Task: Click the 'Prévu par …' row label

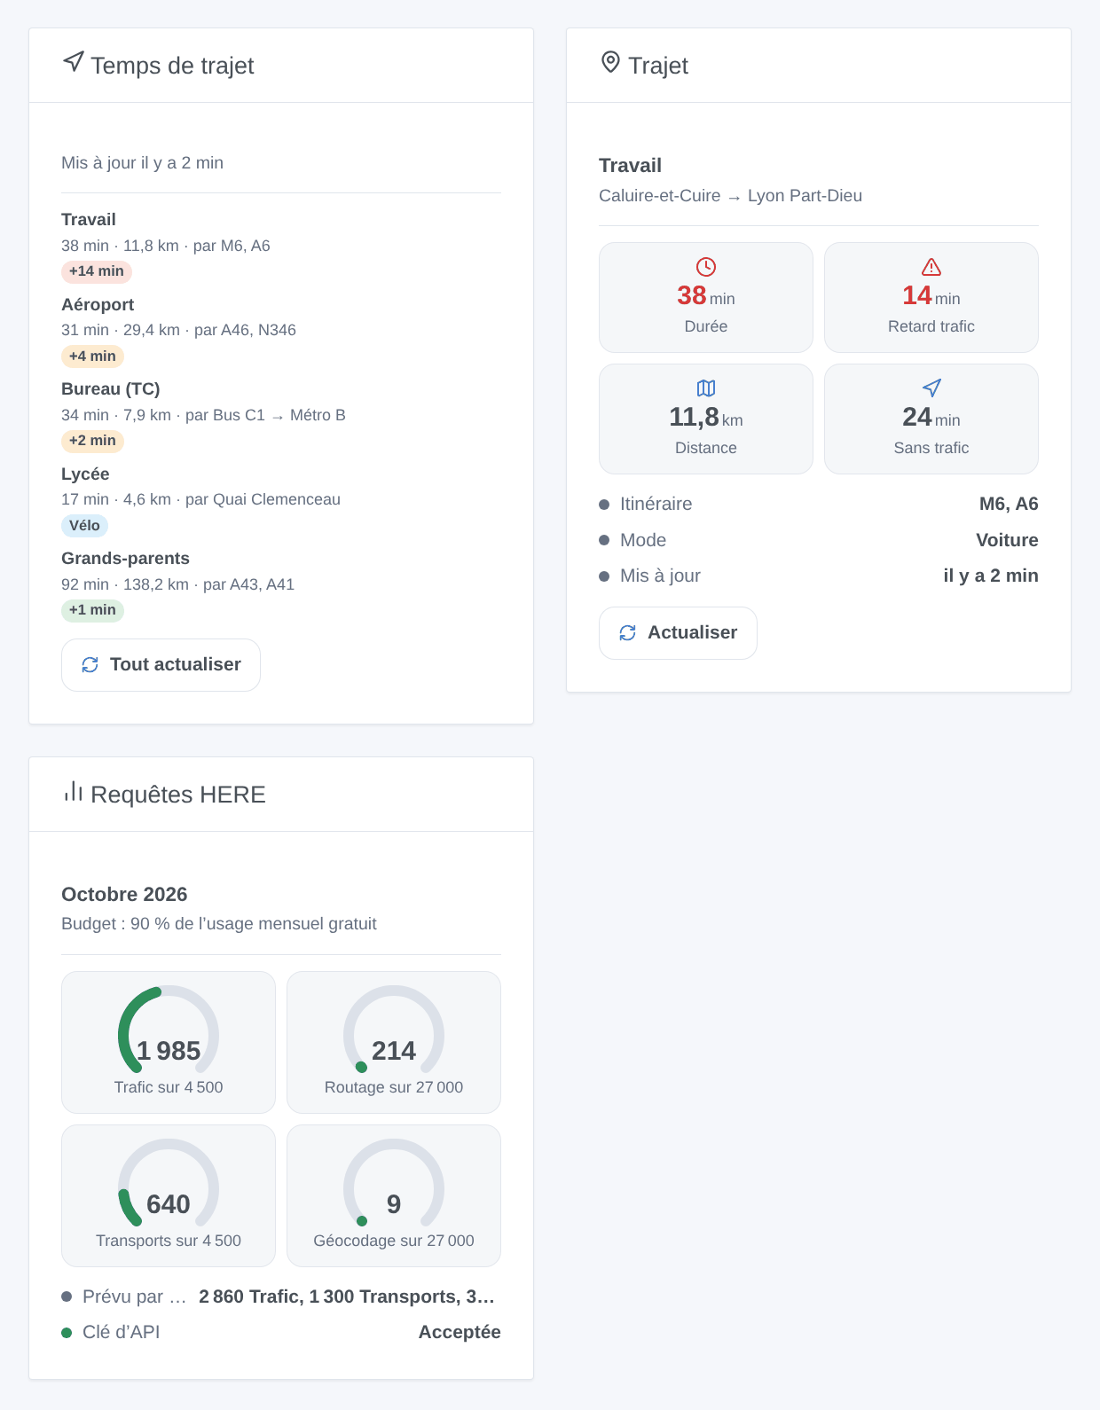Action: point(134,1296)
